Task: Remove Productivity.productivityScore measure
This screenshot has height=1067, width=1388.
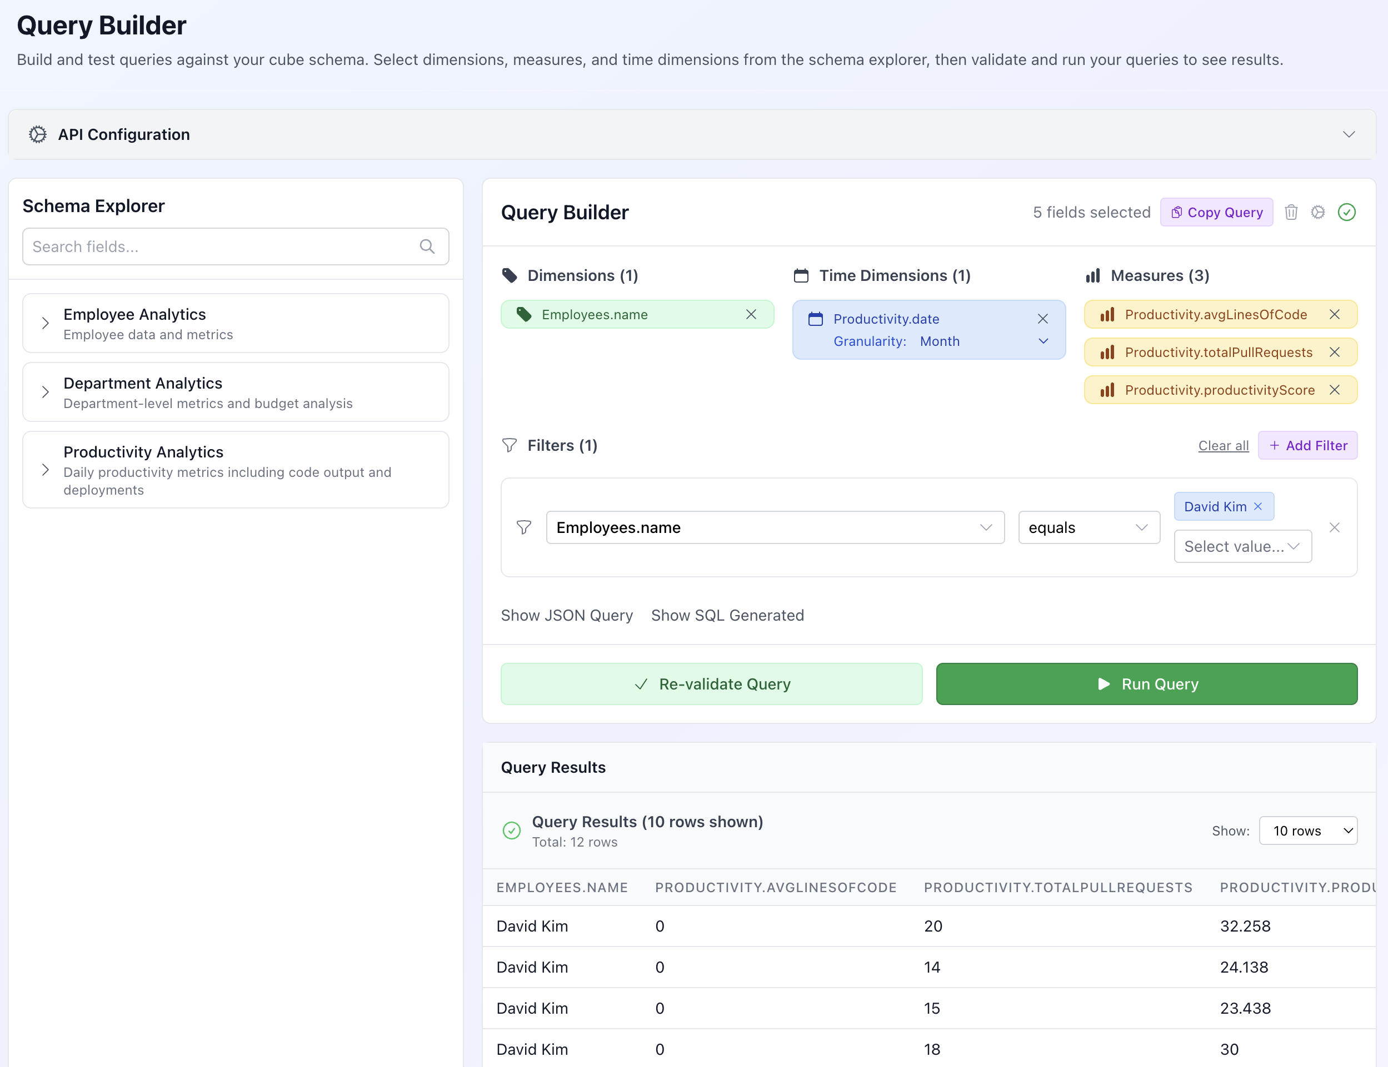Action: coord(1335,390)
